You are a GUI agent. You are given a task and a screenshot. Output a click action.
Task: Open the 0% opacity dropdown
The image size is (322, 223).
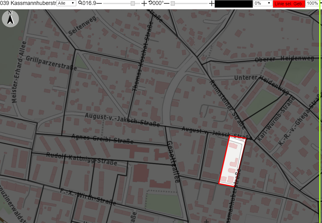263,3
